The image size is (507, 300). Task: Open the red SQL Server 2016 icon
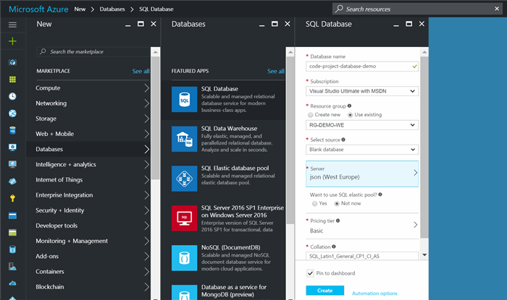pyautogui.click(x=184, y=218)
